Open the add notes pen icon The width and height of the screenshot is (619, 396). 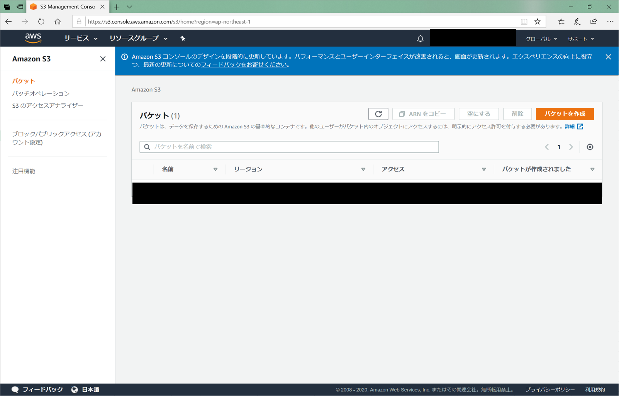tap(577, 22)
